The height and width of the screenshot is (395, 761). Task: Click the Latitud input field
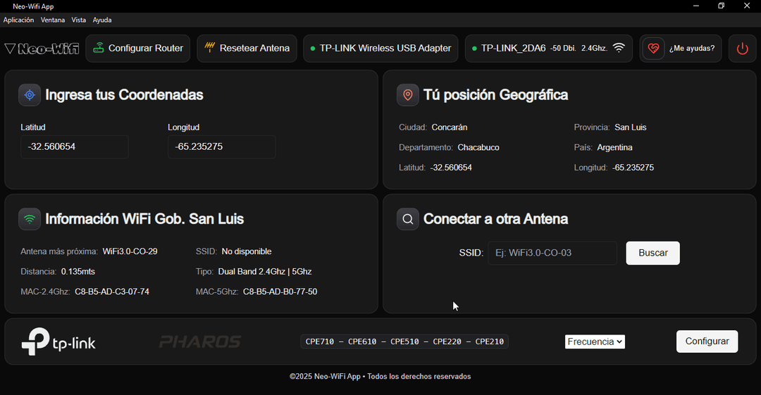coord(74,146)
